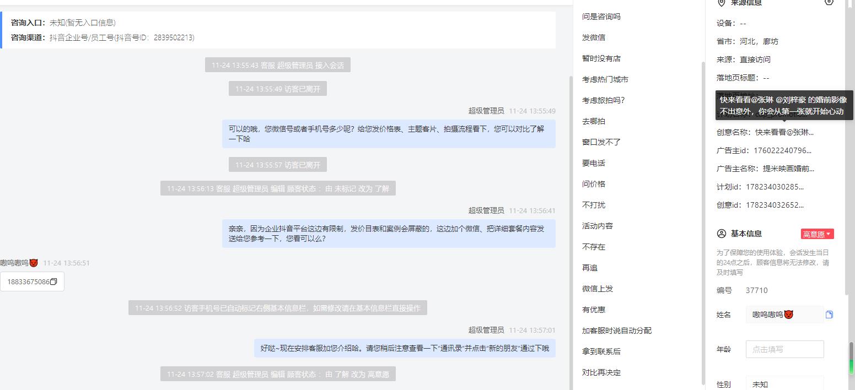
Task: Click the 咨询入口 未知 text
Action: [83, 23]
